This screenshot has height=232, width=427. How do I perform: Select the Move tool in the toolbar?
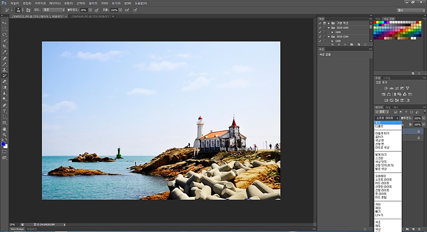5,22
